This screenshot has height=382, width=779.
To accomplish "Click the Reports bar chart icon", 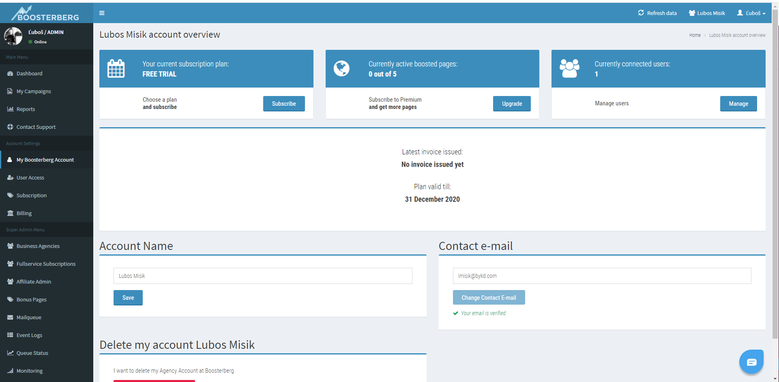I will coord(10,109).
